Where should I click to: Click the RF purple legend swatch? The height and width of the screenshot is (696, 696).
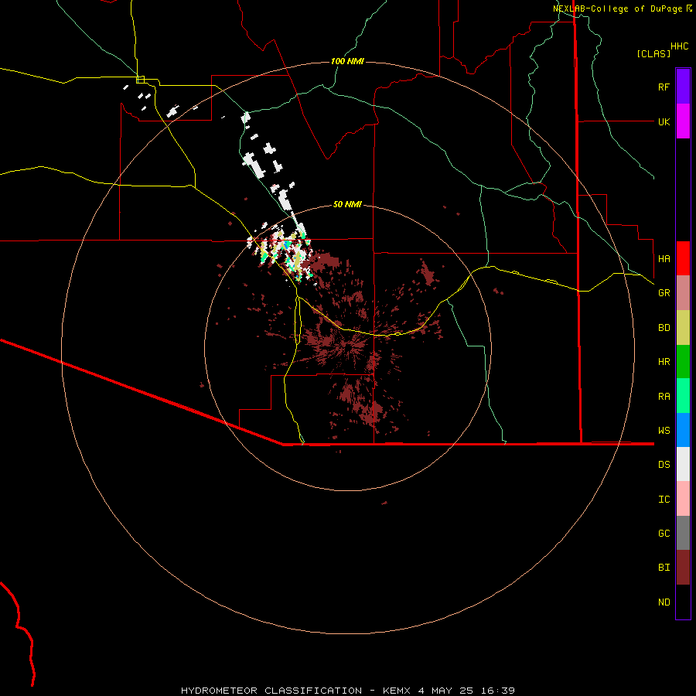coord(683,87)
